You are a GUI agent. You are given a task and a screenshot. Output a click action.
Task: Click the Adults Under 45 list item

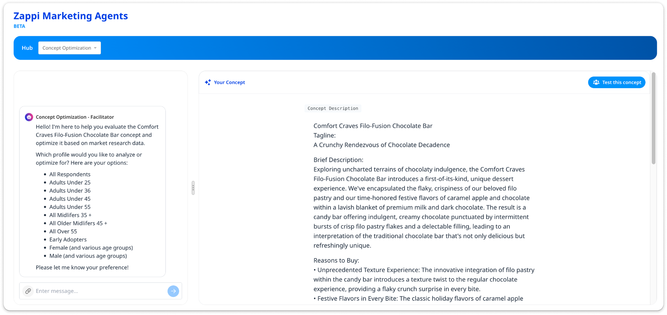click(70, 199)
